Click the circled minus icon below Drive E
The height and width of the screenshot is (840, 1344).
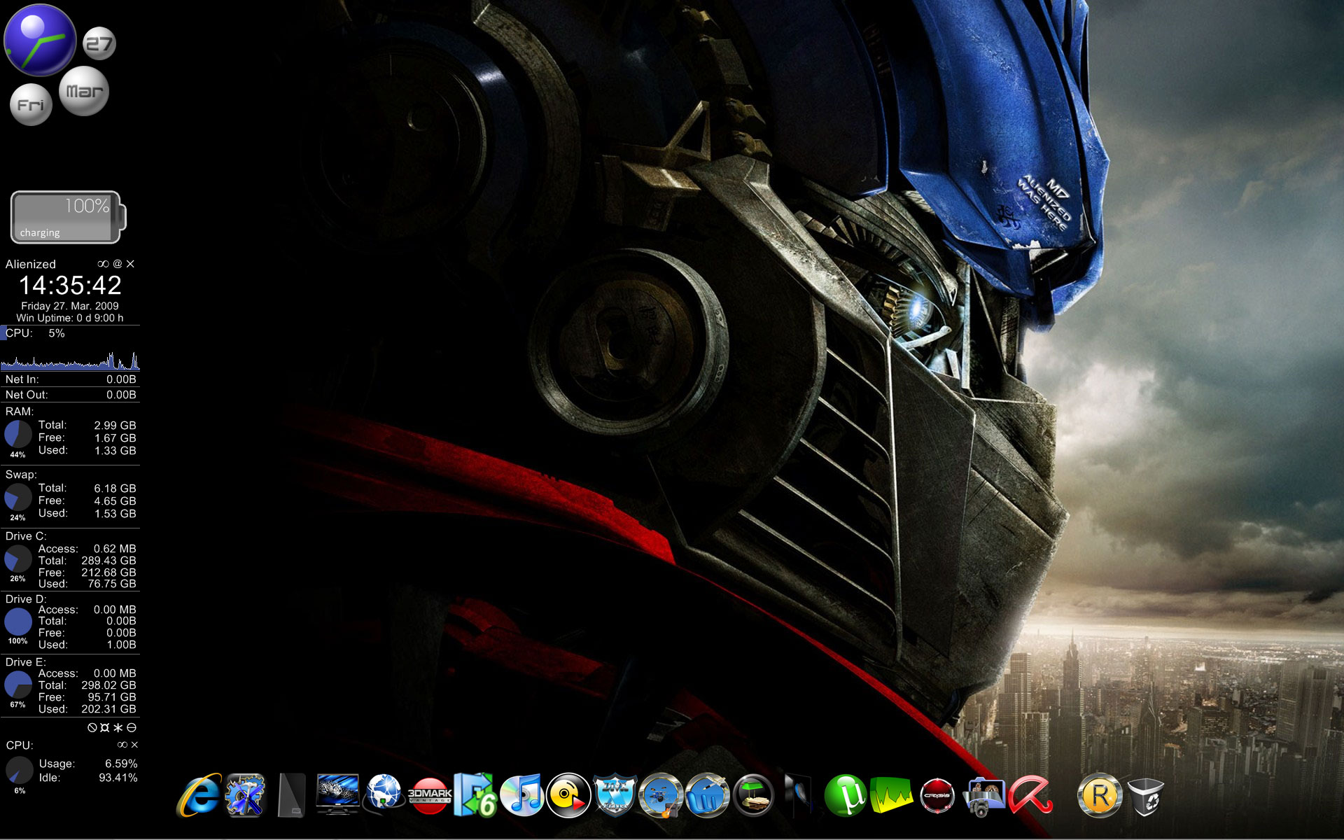point(132,728)
